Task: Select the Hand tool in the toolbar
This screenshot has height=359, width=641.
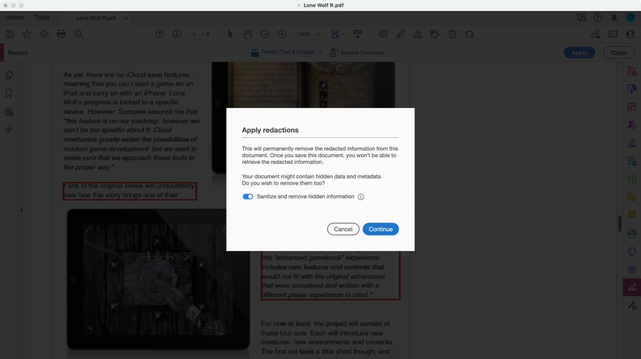Action: click(247, 34)
